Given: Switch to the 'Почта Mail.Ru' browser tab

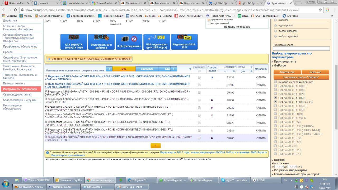Looking at the screenshot, I should click(75, 3).
